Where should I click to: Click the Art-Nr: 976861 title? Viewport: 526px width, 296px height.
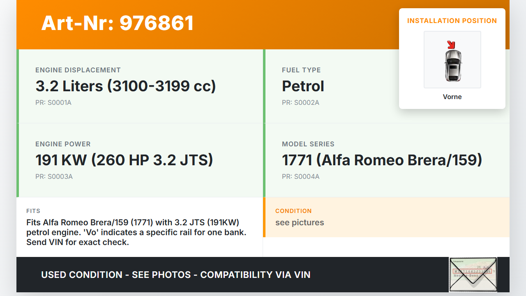tap(118, 23)
